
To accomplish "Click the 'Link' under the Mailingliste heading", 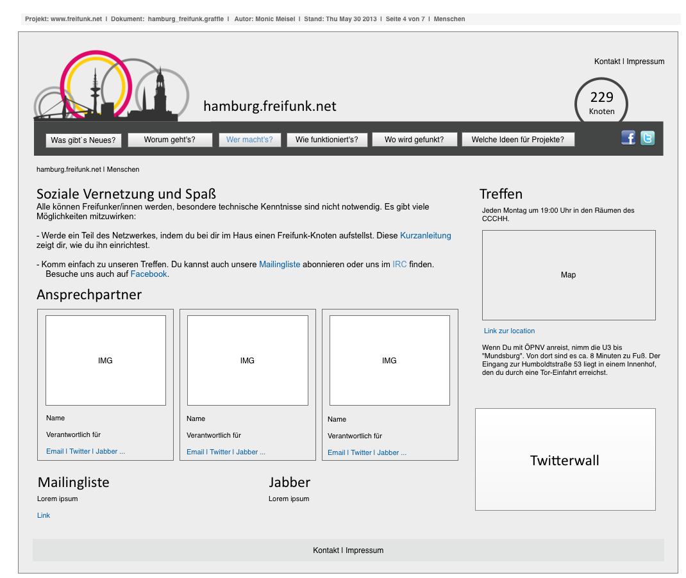I will (x=44, y=516).
